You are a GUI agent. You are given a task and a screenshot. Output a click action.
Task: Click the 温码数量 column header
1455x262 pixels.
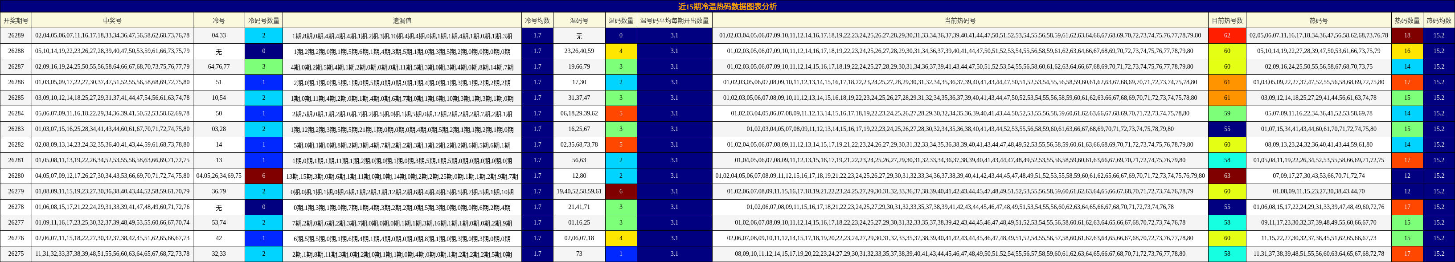621,20
